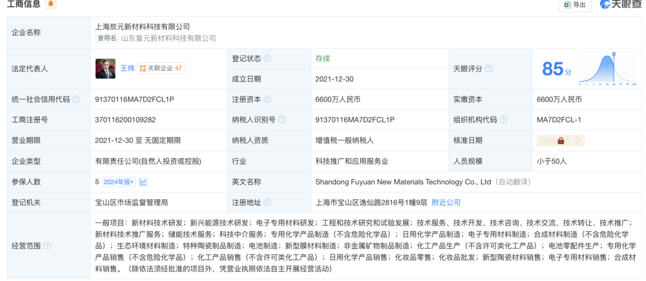The height and width of the screenshot is (281, 646).
Task: Click the business term 2021-12-30 至 无固定期限
Action: coord(138,140)
